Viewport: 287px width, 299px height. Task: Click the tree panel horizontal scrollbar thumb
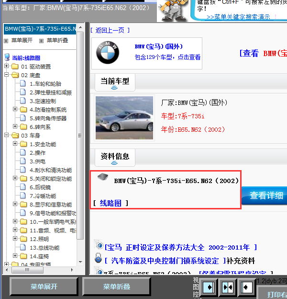[27, 270]
